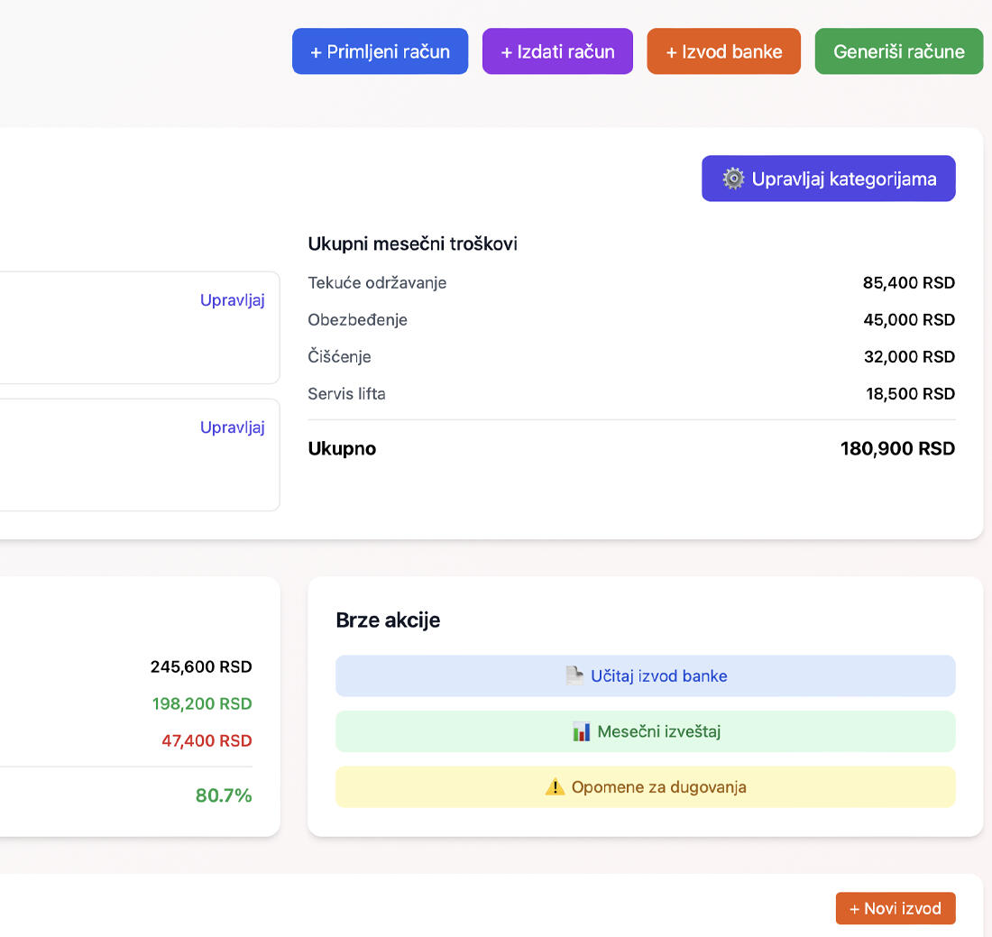Click the green Generiši račune button
This screenshot has width=992, height=937.
898,51
